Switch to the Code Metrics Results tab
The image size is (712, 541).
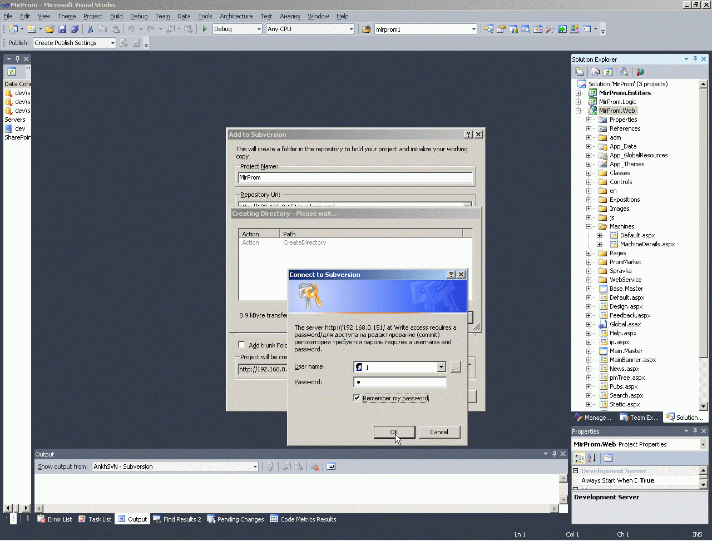[303, 519]
